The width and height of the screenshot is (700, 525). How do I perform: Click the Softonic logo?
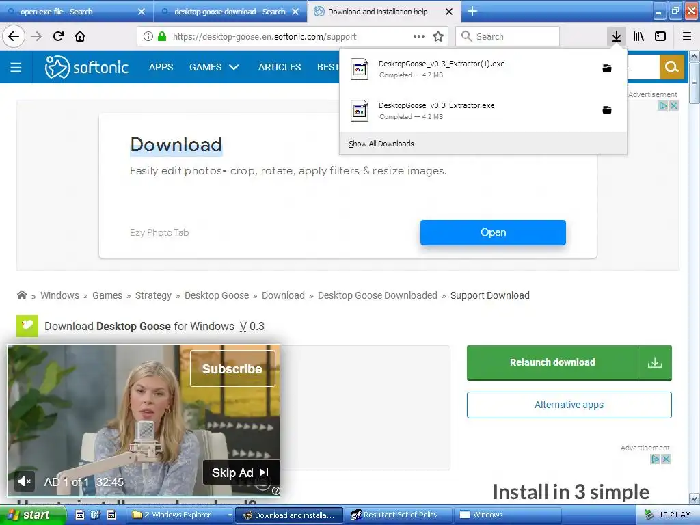coord(87,67)
